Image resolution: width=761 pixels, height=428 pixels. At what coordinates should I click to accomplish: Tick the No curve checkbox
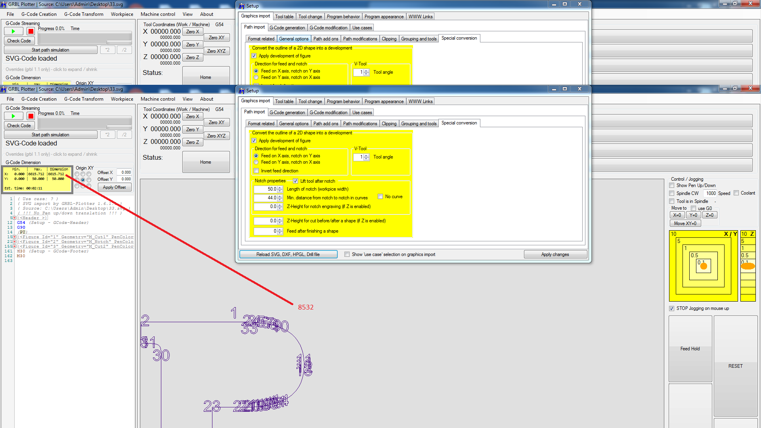click(x=380, y=197)
